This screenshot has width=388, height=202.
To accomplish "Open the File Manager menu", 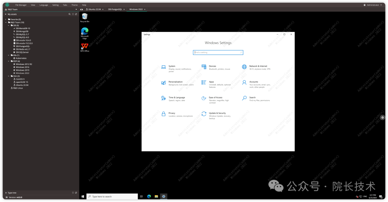I will (21, 5).
